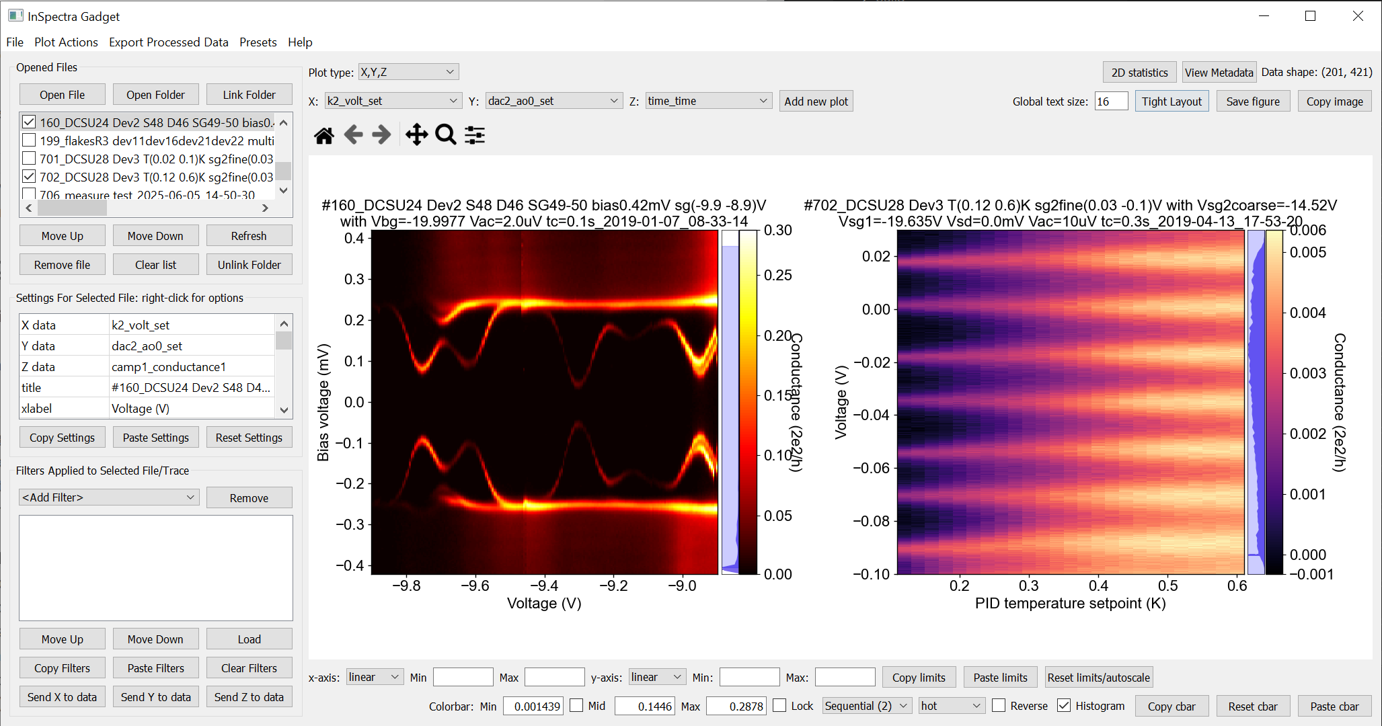Click the back arrow in plot toolbar
Viewport: 1382px width, 726px height.
(353, 135)
